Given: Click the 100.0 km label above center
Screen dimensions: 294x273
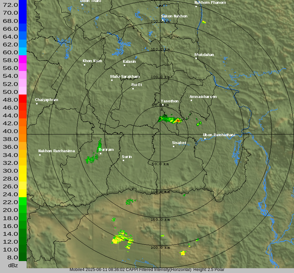Looking at the screenshot, I should [x=160, y=77].
